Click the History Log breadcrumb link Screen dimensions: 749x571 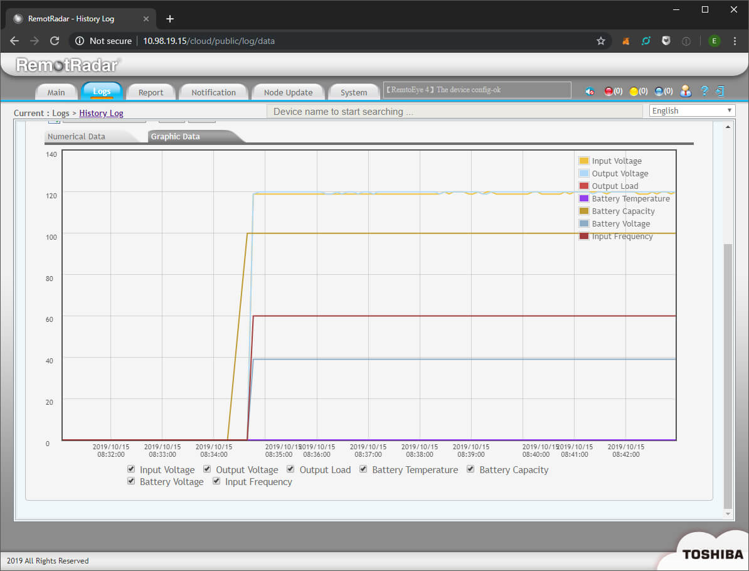tap(101, 113)
